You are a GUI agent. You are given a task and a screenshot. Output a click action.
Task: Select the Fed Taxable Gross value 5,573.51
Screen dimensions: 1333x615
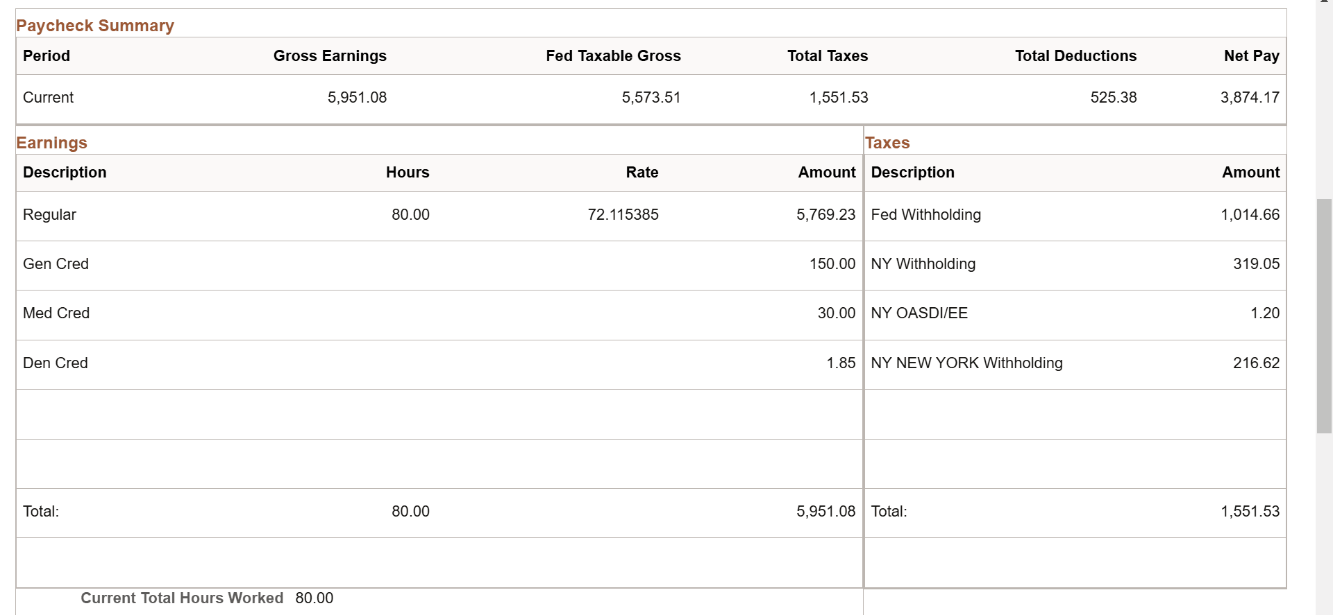pos(651,98)
